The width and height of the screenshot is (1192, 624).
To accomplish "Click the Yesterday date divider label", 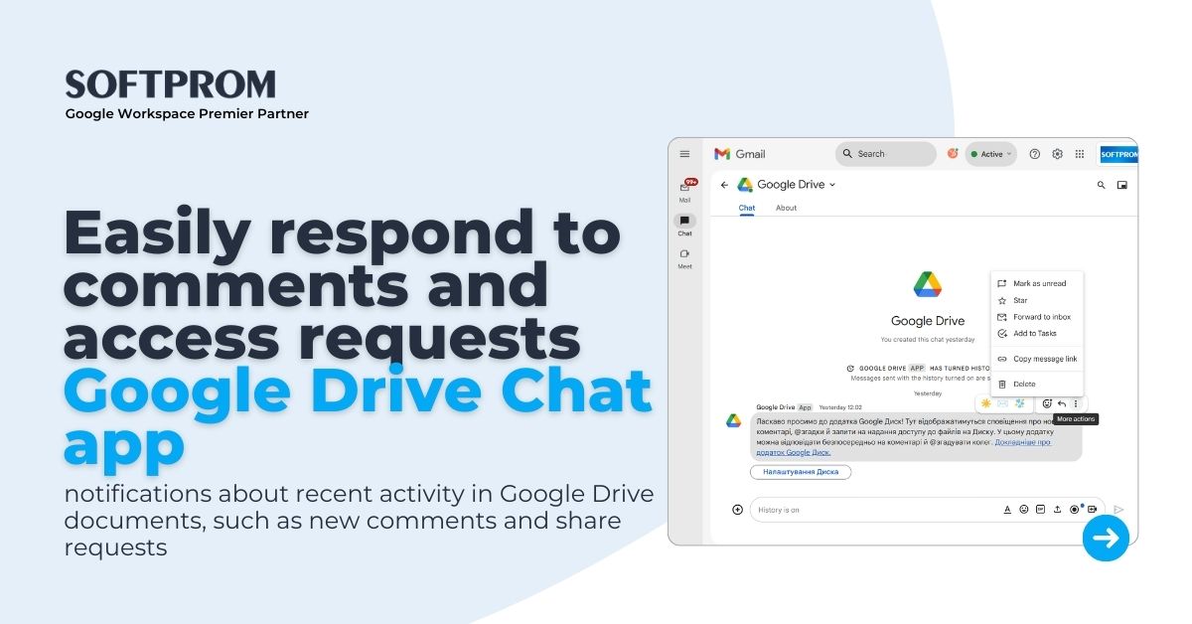I will click(927, 391).
